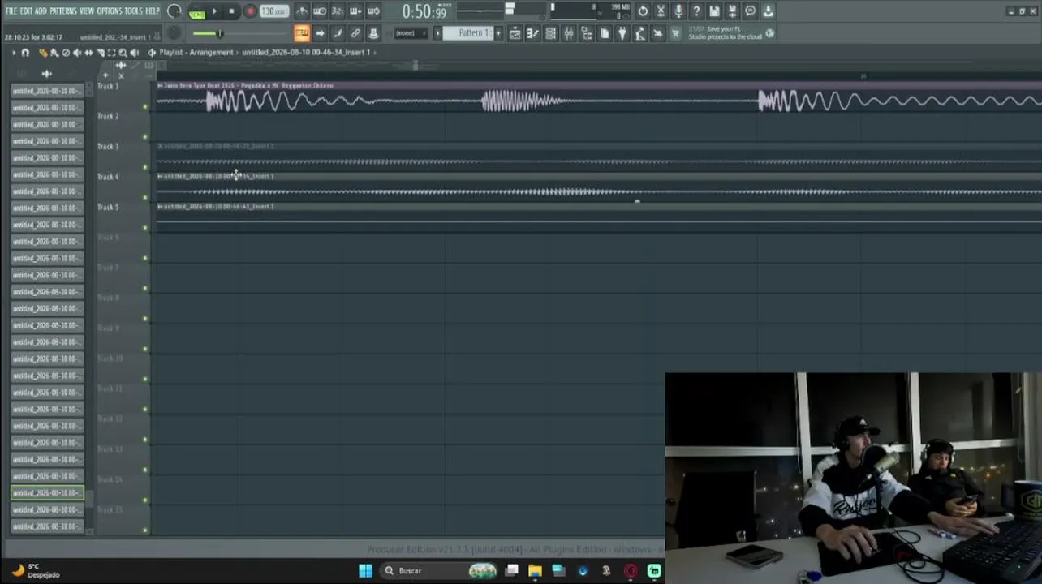Open the Browser from the toolbar
Screen dimensions: 1042x584
click(x=586, y=33)
